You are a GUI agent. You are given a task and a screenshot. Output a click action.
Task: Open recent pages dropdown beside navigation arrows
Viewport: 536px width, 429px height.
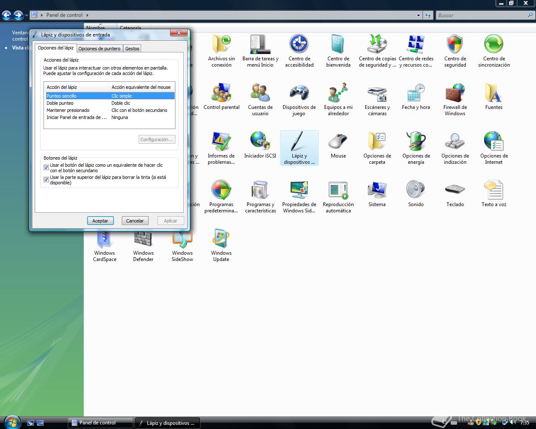(26, 16)
